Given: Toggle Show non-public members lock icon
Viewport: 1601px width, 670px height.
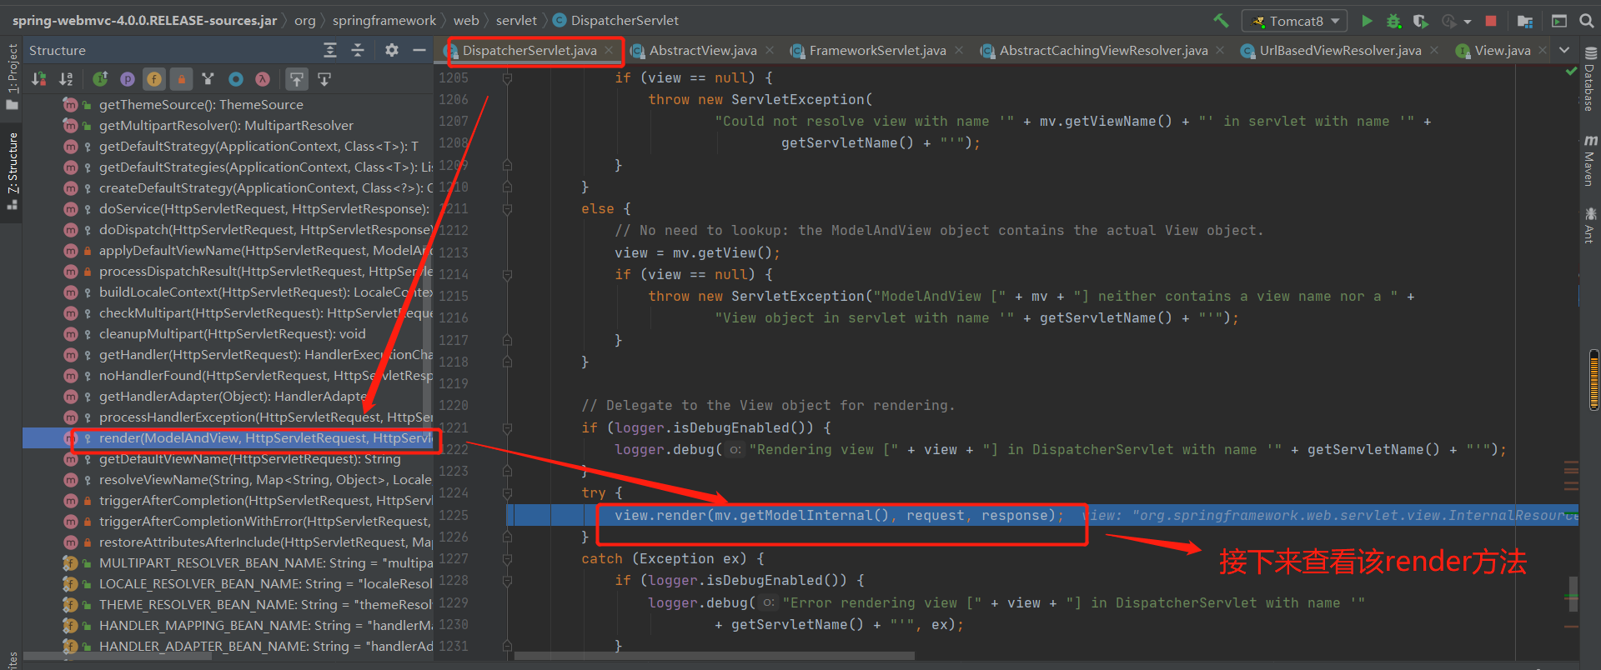Looking at the screenshot, I should tap(181, 79).
